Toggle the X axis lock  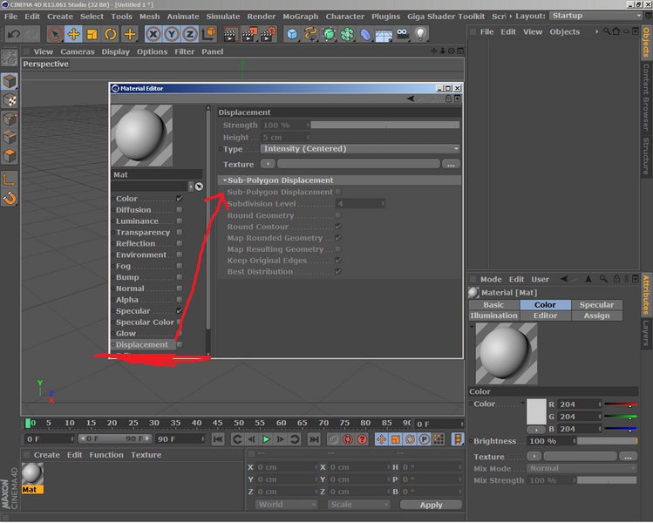[x=153, y=34]
